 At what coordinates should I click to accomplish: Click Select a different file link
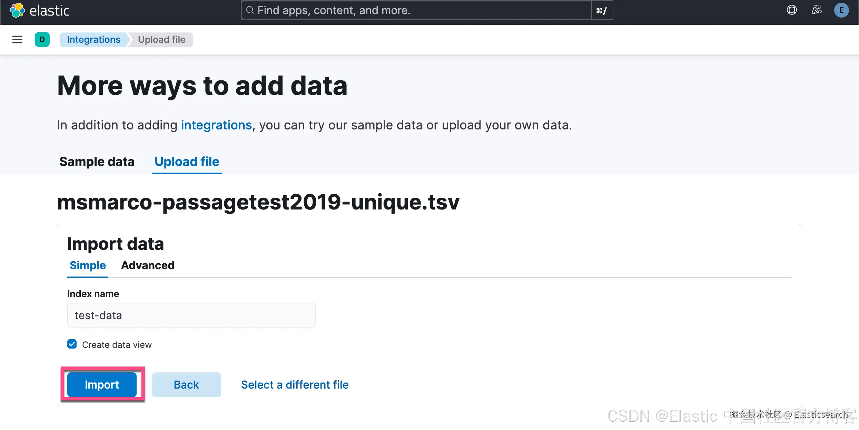(295, 384)
